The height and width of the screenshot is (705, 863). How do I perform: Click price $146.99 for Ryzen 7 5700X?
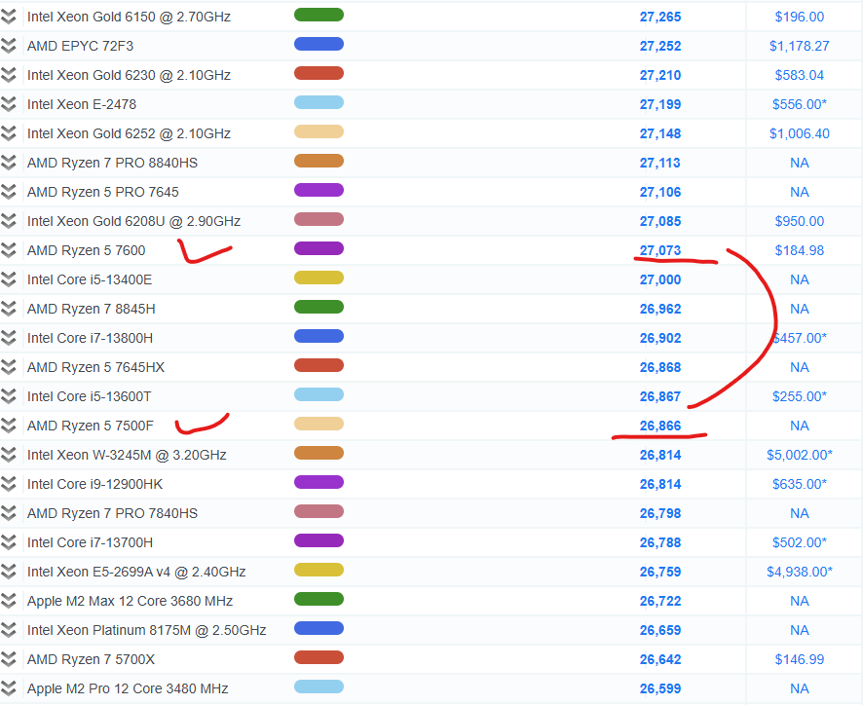(x=799, y=659)
